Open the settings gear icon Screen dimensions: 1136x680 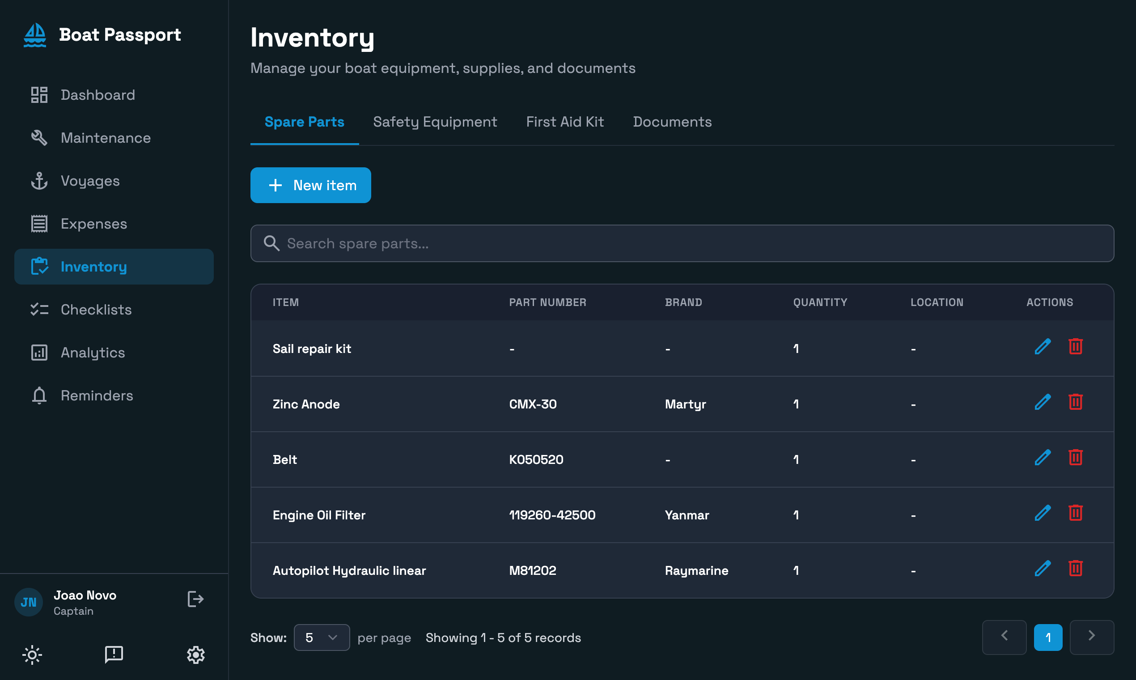point(195,654)
